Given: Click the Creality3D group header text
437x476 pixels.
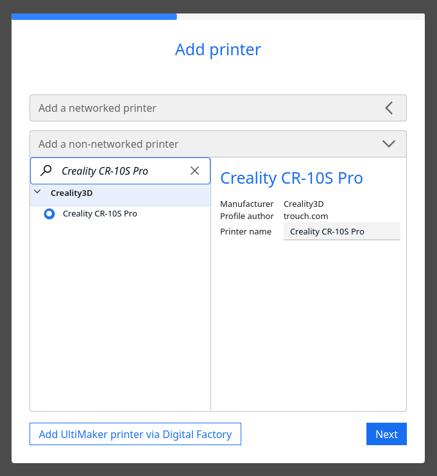Looking at the screenshot, I should [x=72, y=193].
